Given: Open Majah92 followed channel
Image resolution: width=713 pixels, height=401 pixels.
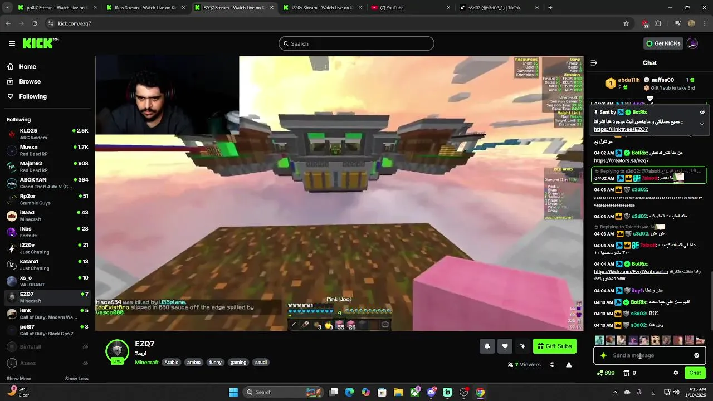Looking at the screenshot, I should tap(47, 167).
